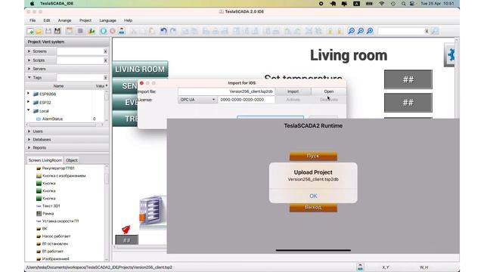The image size is (484, 272).
Task: Select В1 остановлен in object list
Action: click(52, 243)
